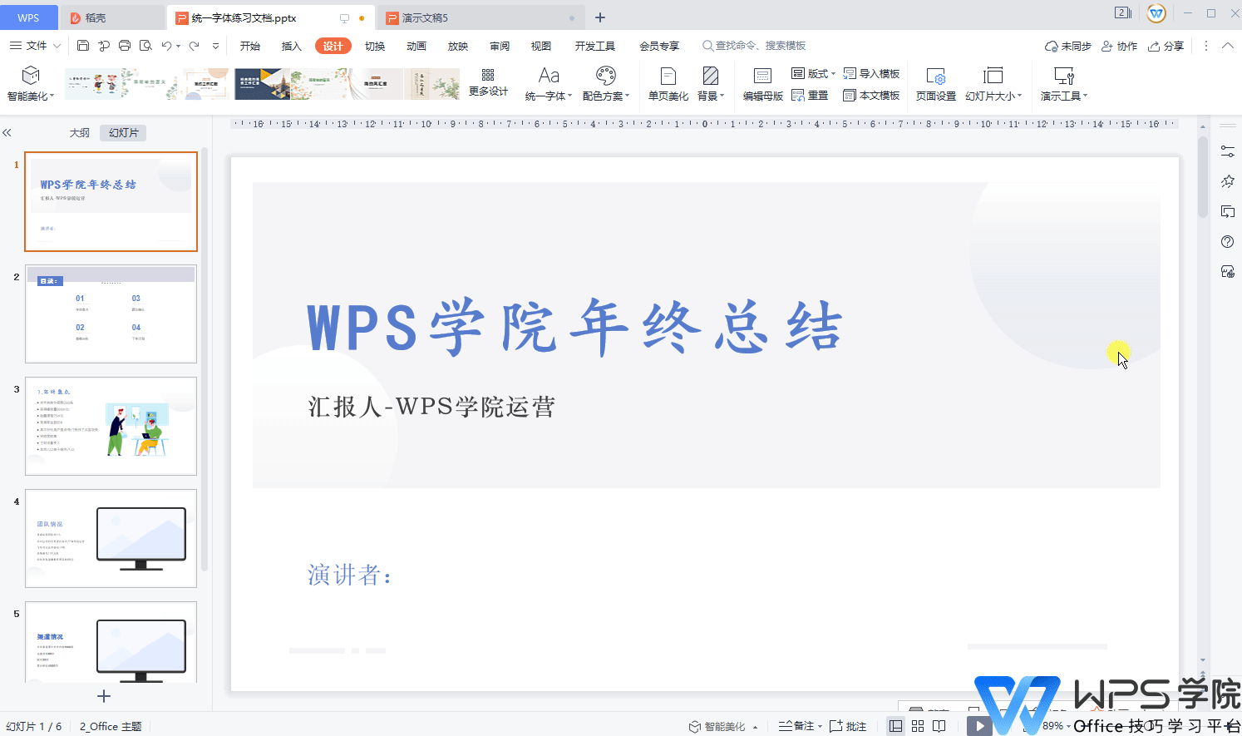Switch to the 演示文稿5 document tab
Screen dimensions: 1242x736
[480, 17]
